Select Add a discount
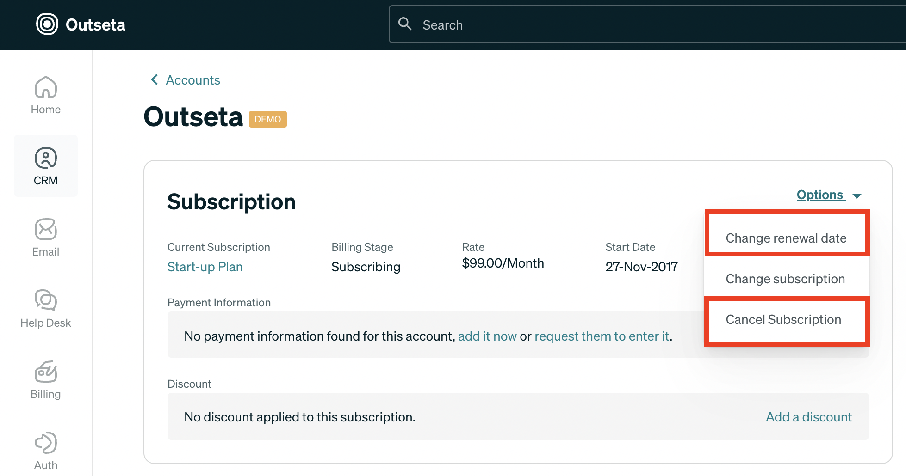 point(808,416)
